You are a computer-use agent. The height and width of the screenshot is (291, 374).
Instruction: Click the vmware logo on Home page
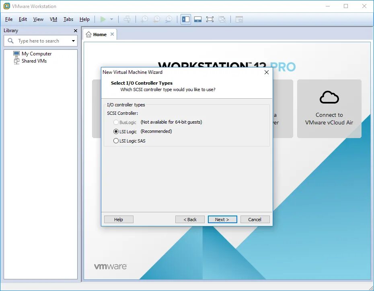tap(111, 266)
